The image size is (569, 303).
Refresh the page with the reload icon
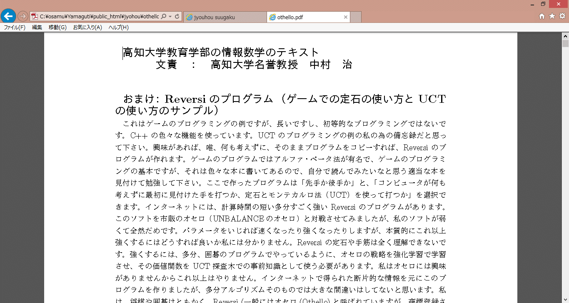(x=177, y=17)
